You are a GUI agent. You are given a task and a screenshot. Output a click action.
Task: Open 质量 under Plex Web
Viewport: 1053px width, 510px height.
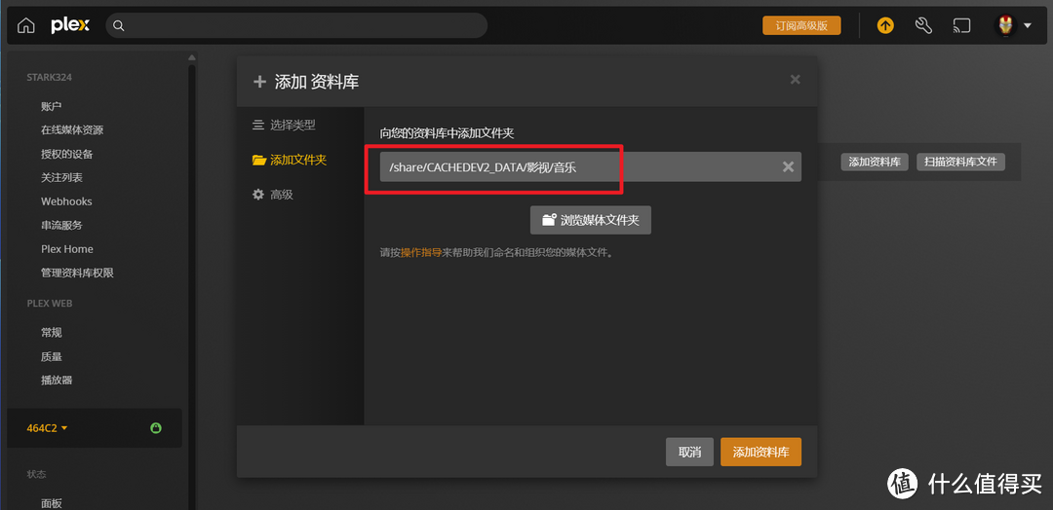pos(51,356)
